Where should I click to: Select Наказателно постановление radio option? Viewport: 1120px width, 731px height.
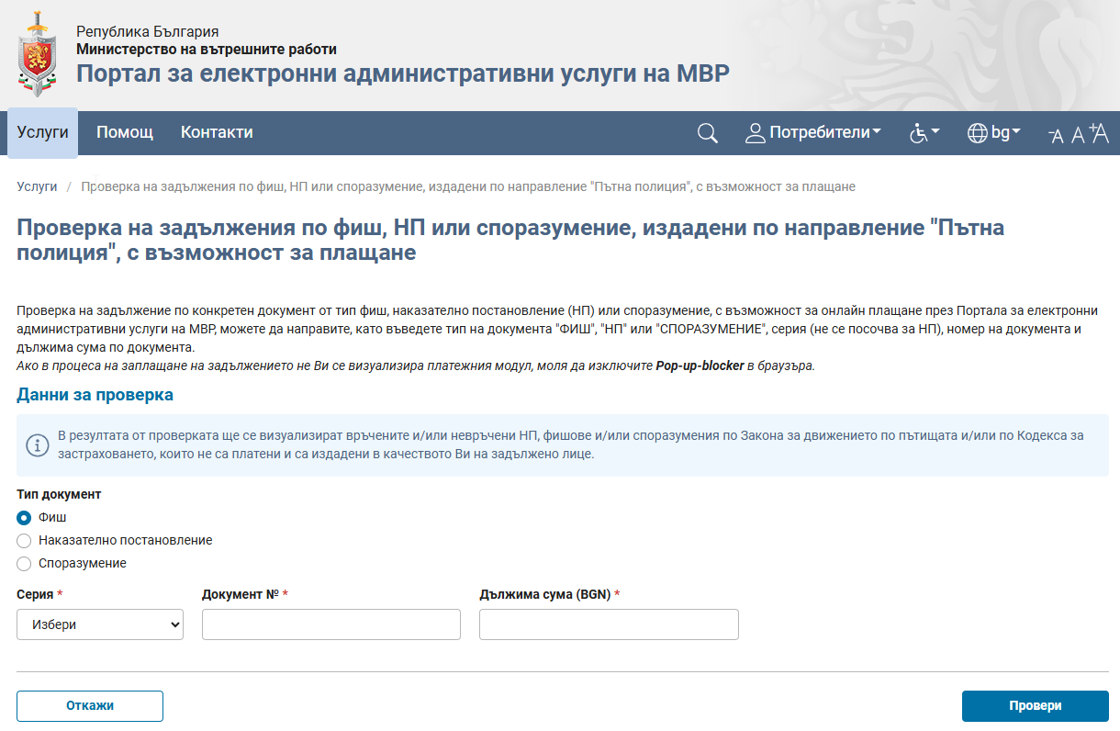24,541
